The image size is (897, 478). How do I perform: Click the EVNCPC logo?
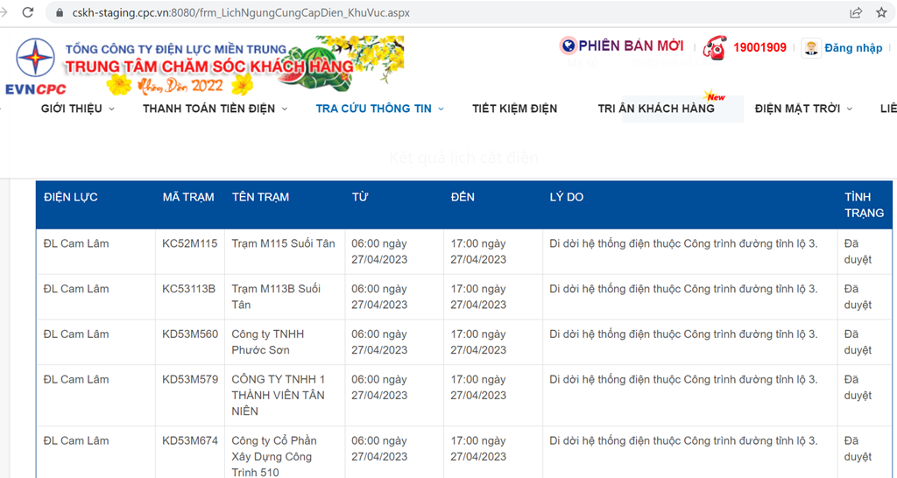[x=35, y=67]
